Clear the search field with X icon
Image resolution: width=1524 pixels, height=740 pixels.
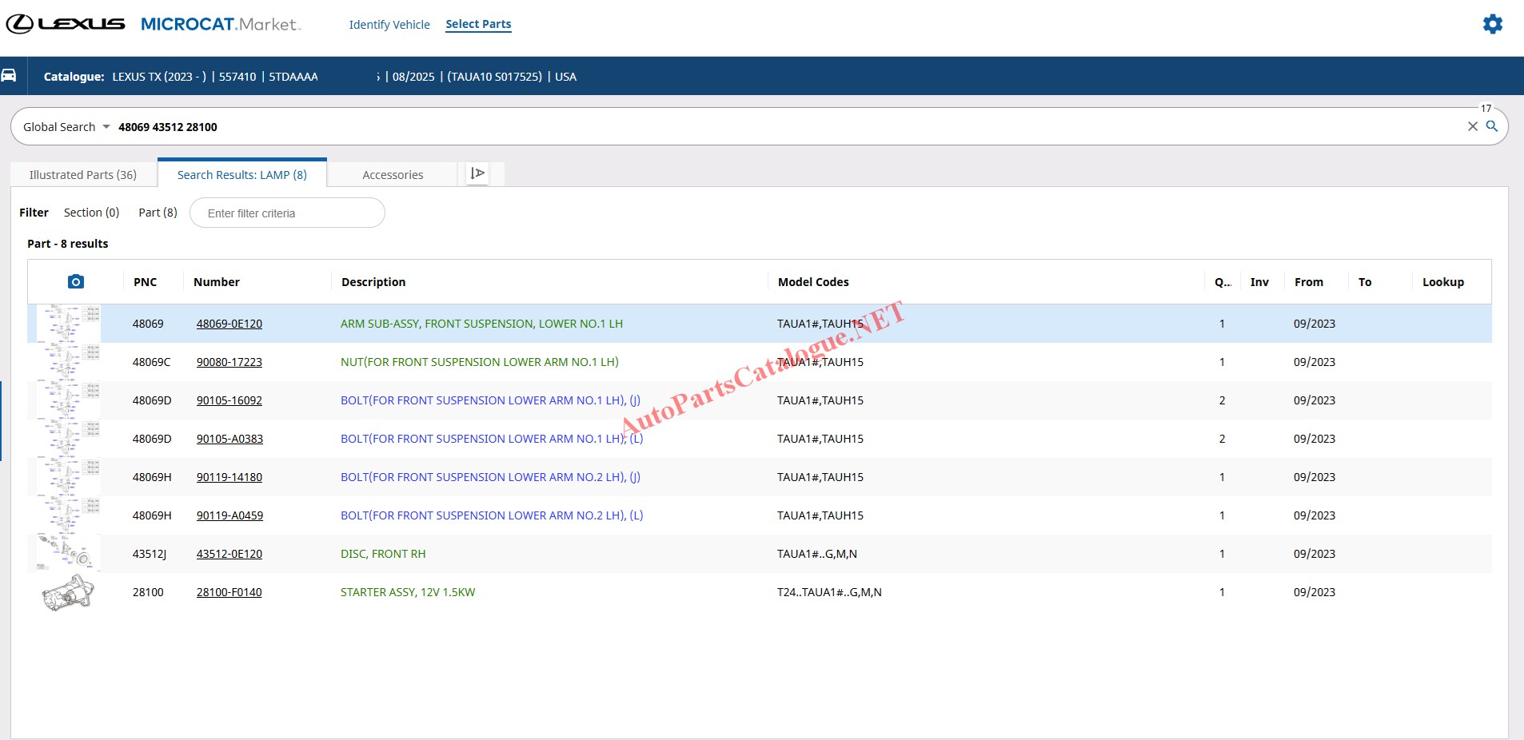(1472, 126)
